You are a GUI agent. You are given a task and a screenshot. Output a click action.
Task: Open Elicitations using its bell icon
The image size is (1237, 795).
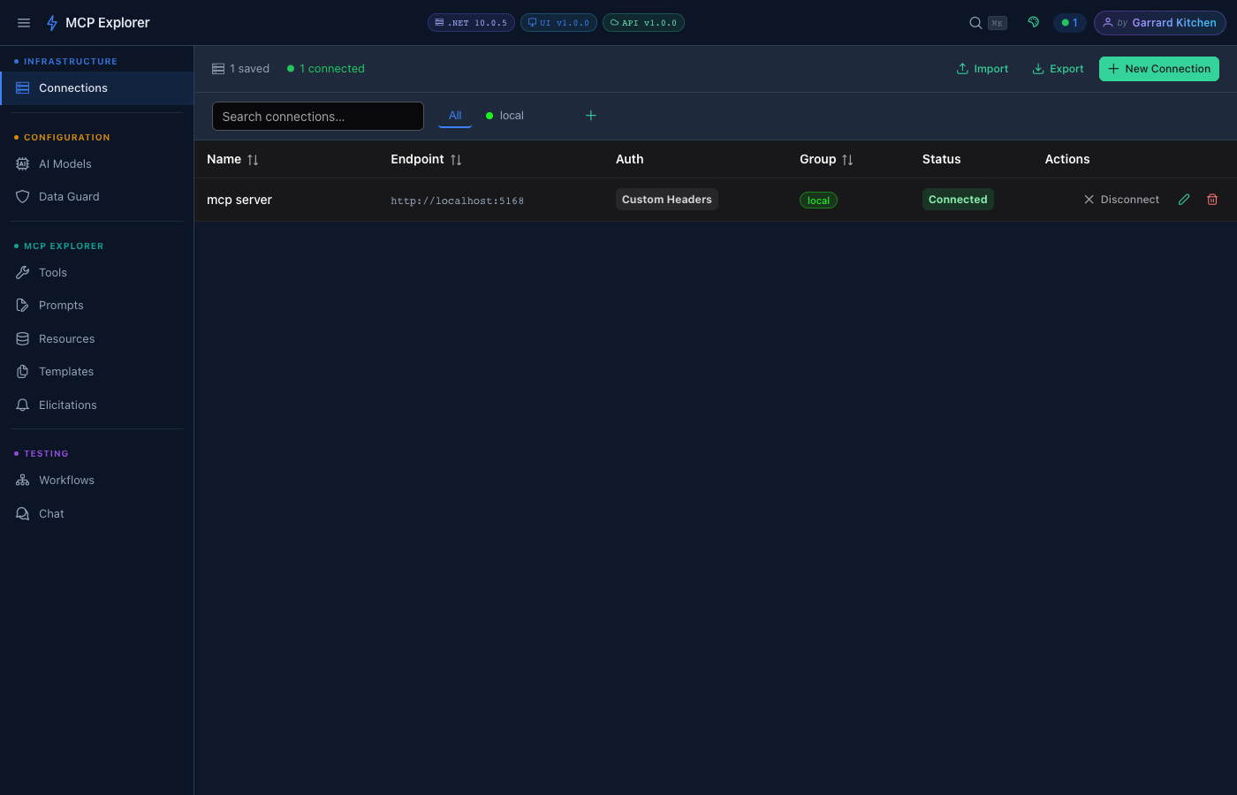click(23, 405)
